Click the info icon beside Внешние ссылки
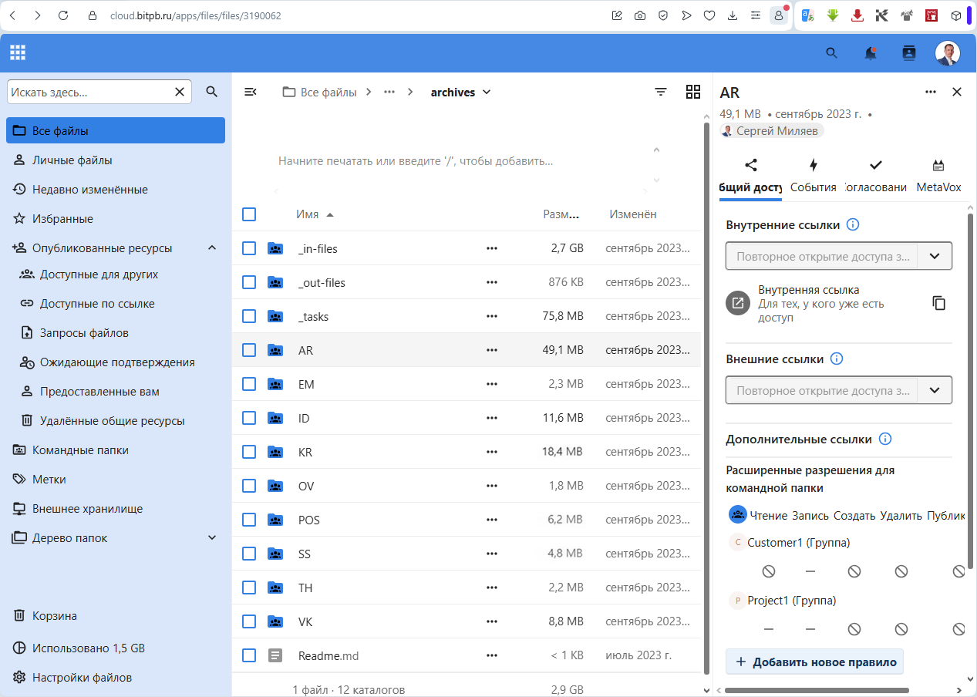The width and height of the screenshot is (977, 697). click(837, 359)
